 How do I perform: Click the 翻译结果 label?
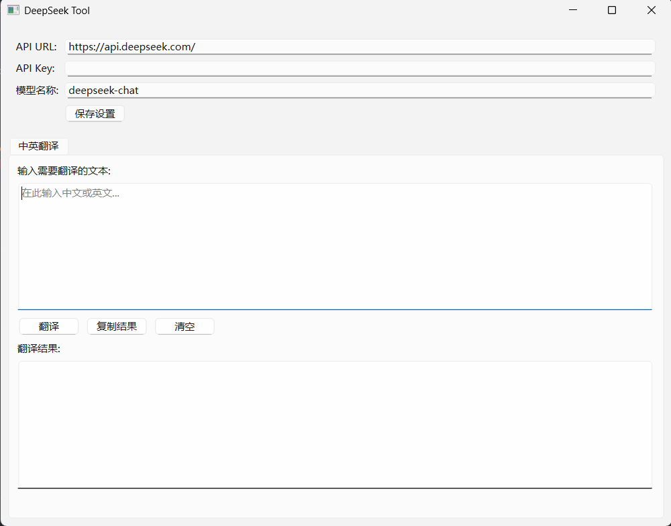click(x=38, y=349)
